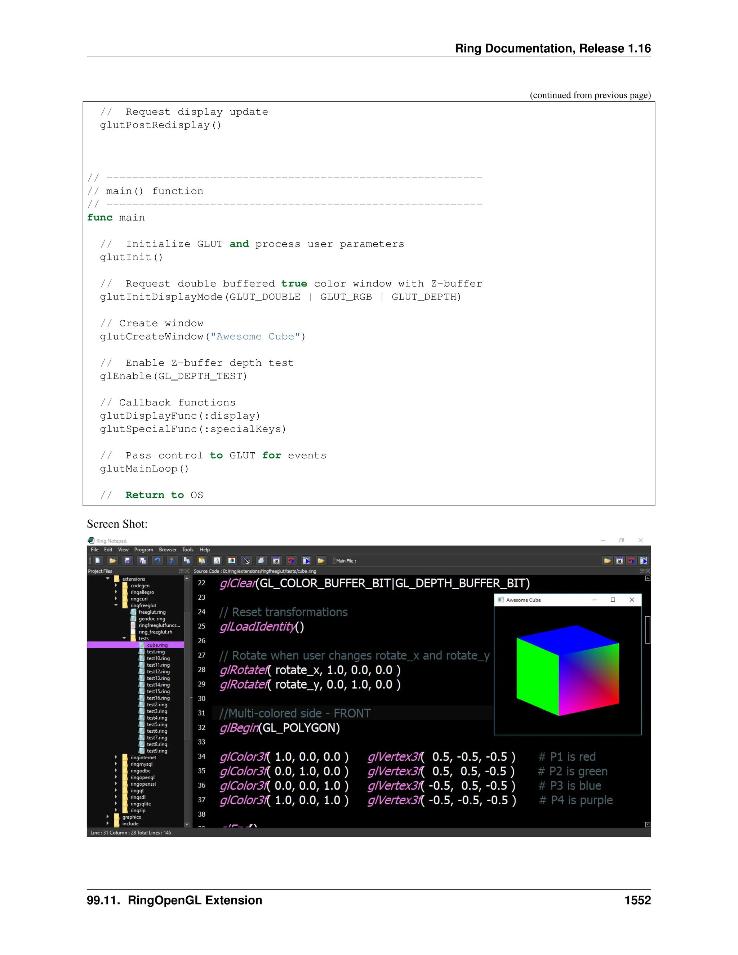The height and width of the screenshot is (955, 738).
Task: Click the Find flashlight icon
Action: 246,561
